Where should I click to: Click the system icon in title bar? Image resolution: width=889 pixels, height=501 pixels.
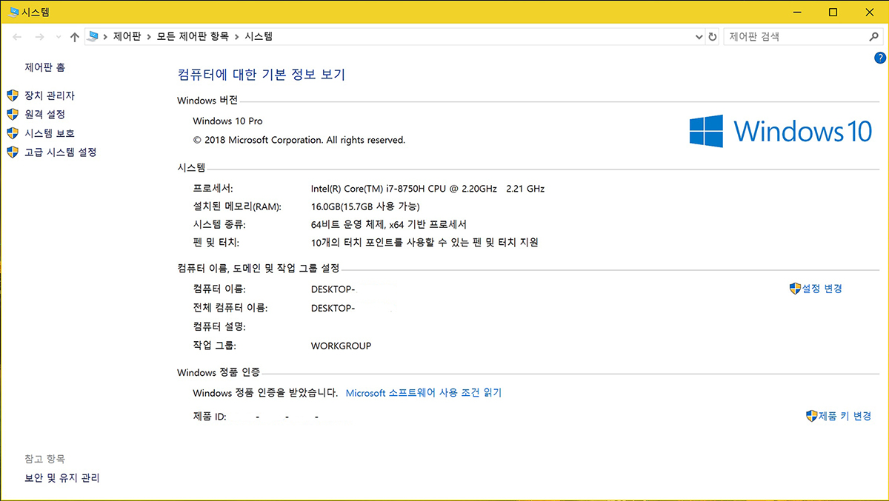click(14, 12)
